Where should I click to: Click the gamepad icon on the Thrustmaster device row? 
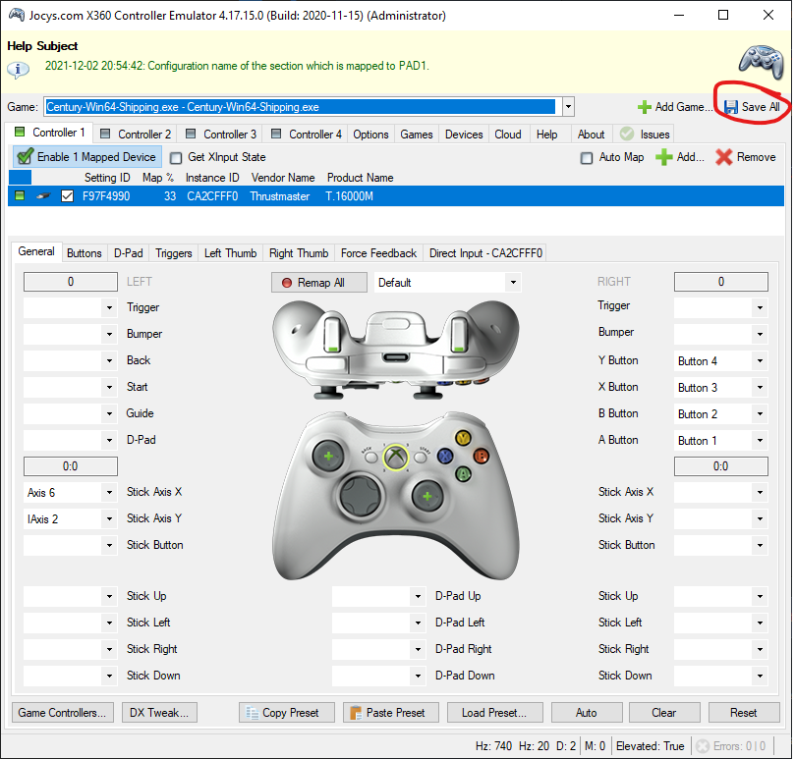click(x=41, y=195)
